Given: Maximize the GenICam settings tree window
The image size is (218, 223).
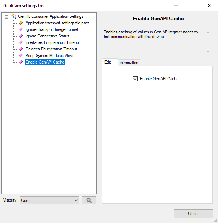Looking at the screenshot, I should coord(193,5).
